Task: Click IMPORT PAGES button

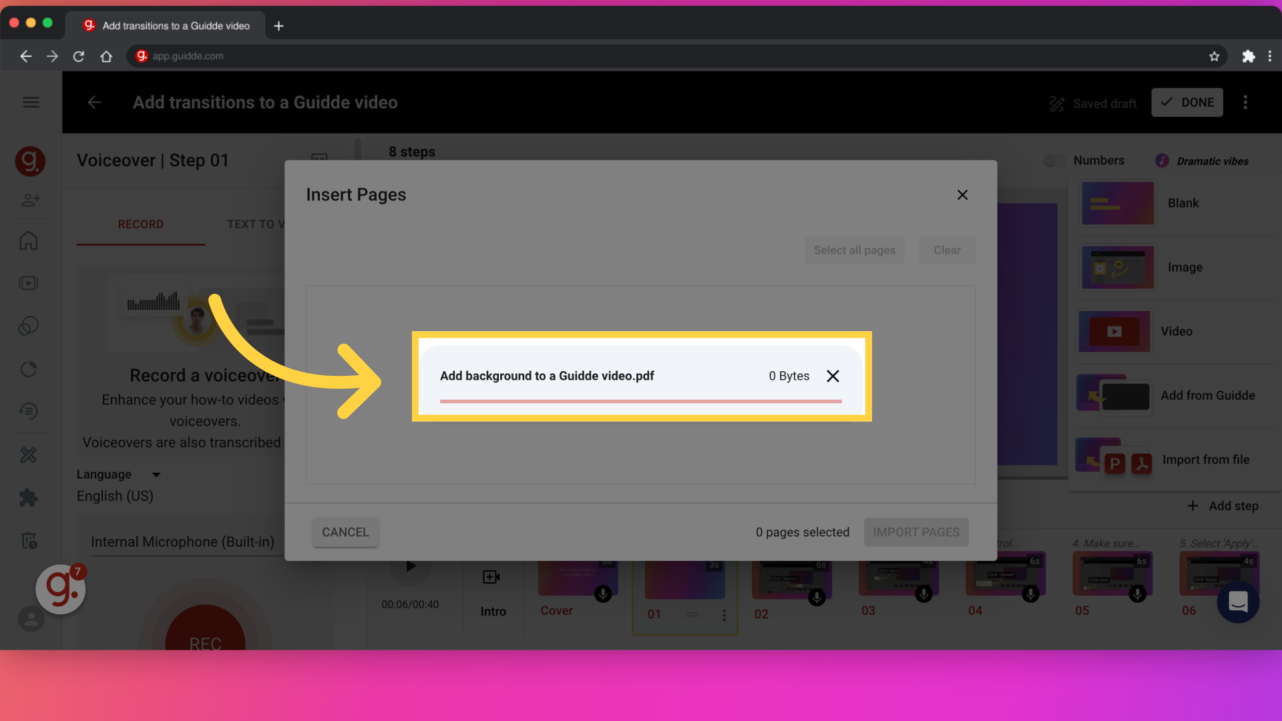Action: point(916,532)
